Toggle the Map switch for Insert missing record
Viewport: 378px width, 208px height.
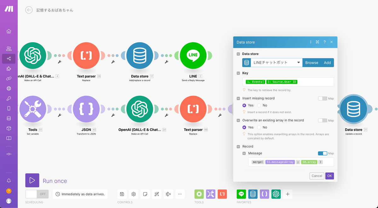click(x=323, y=98)
